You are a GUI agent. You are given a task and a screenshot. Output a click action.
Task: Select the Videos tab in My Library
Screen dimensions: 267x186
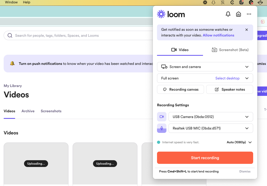(x=9, y=111)
